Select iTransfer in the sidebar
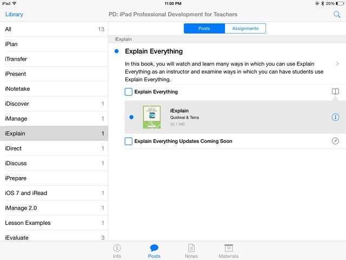This screenshot has height=260, width=346. [54, 59]
